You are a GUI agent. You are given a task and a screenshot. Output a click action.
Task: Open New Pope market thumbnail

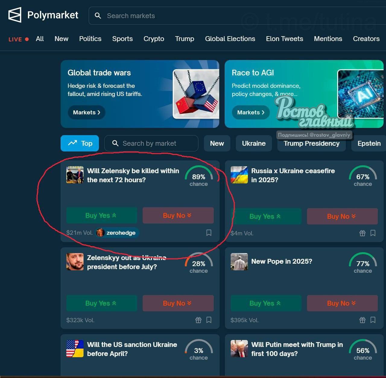[239, 262]
